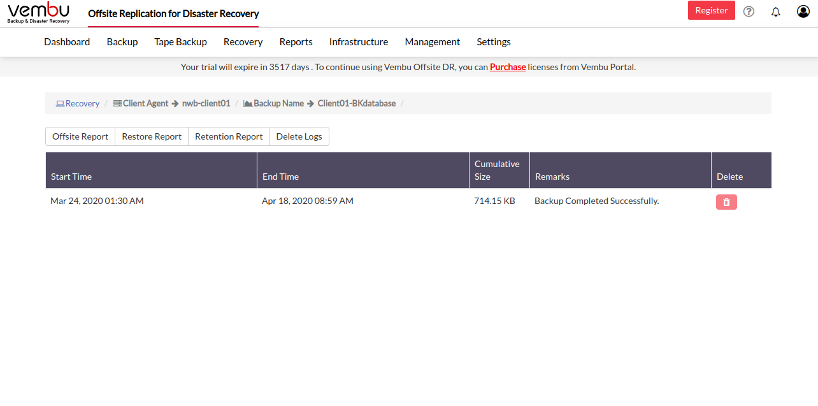Click the Remarks column header
This screenshot has height=406, width=818.
tap(621, 170)
